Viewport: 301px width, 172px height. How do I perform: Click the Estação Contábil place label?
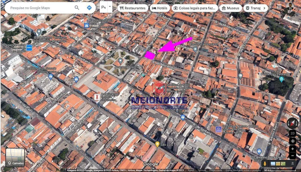tap(177, 88)
